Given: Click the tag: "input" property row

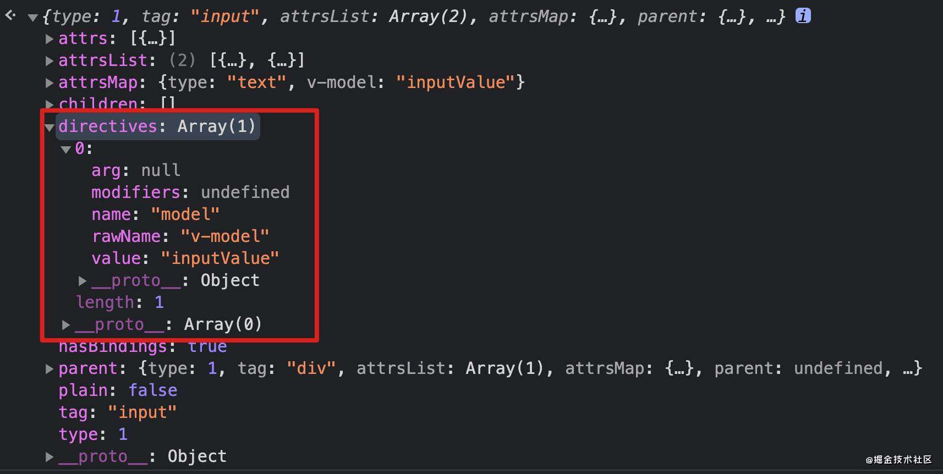Looking at the screenshot, I should click(118, 412).
